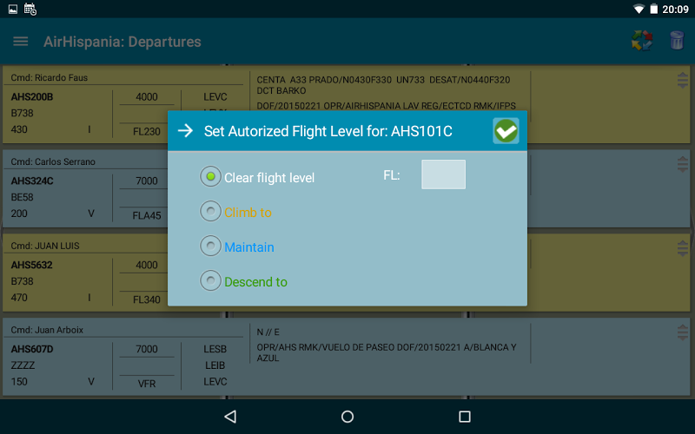
Task: Tap Android back navigation button
Action: [x=230, y=417]
